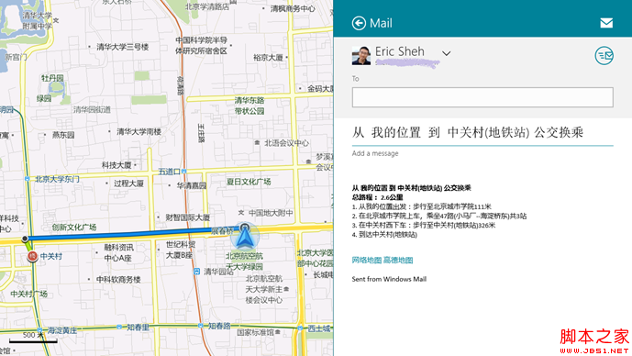
Task: Click the 牡丹园 park label
Action: click(x=52, y=78)
